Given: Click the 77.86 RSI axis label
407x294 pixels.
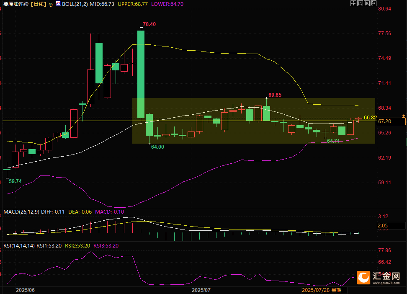Looking at the screenshot, I should coord(385,250).
